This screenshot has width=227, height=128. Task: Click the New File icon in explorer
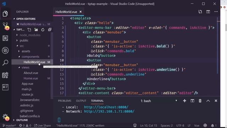coord(29,30)
